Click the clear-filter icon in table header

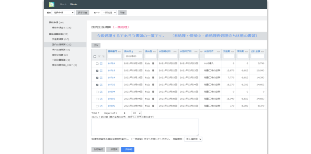point(103,56)
